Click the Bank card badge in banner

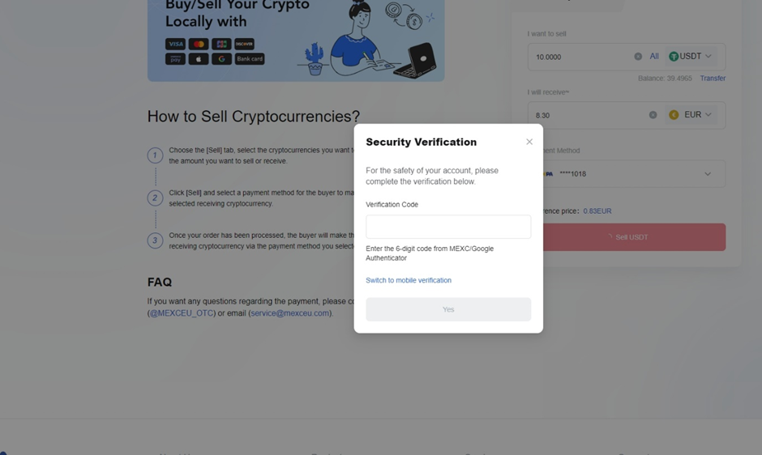[250, 59]
